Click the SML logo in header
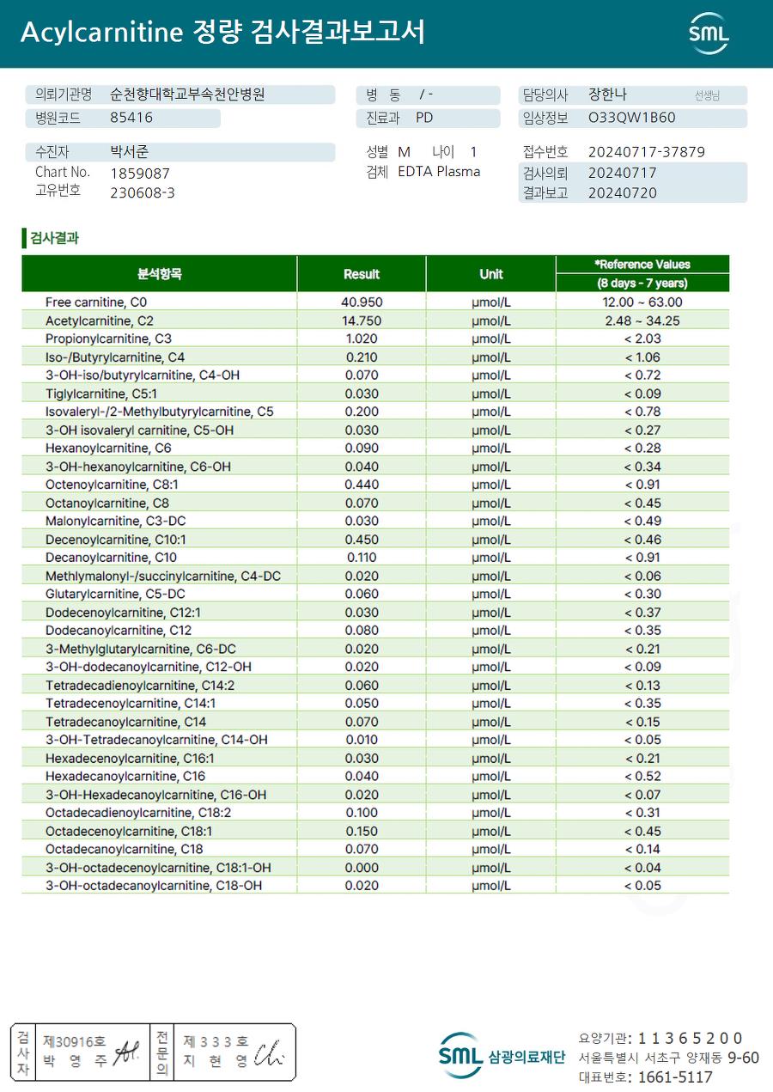The image size is (773, 1092). point(709,34)
